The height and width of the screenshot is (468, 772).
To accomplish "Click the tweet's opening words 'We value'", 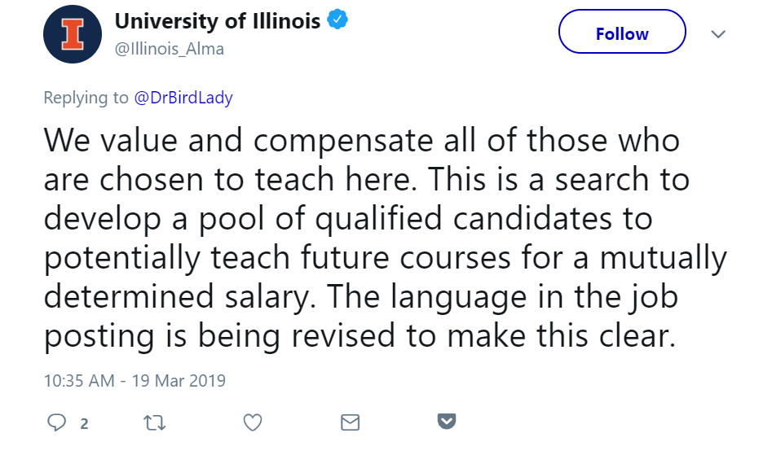I will (111, 140).
